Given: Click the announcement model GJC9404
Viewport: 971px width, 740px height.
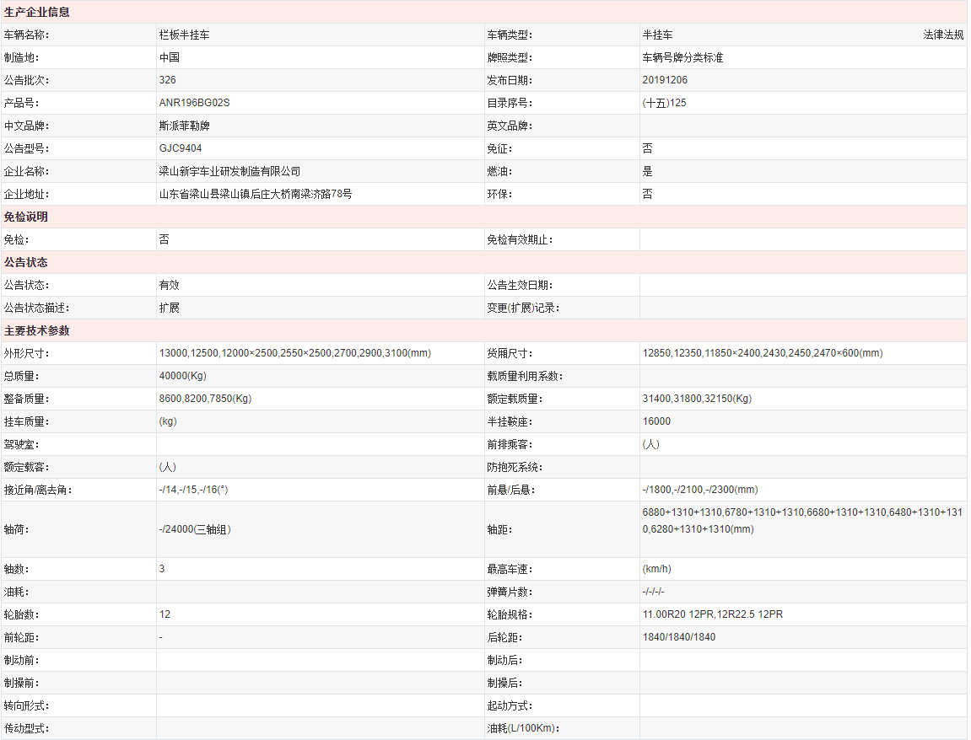Looking at the screenshot, I should (181, 149).
